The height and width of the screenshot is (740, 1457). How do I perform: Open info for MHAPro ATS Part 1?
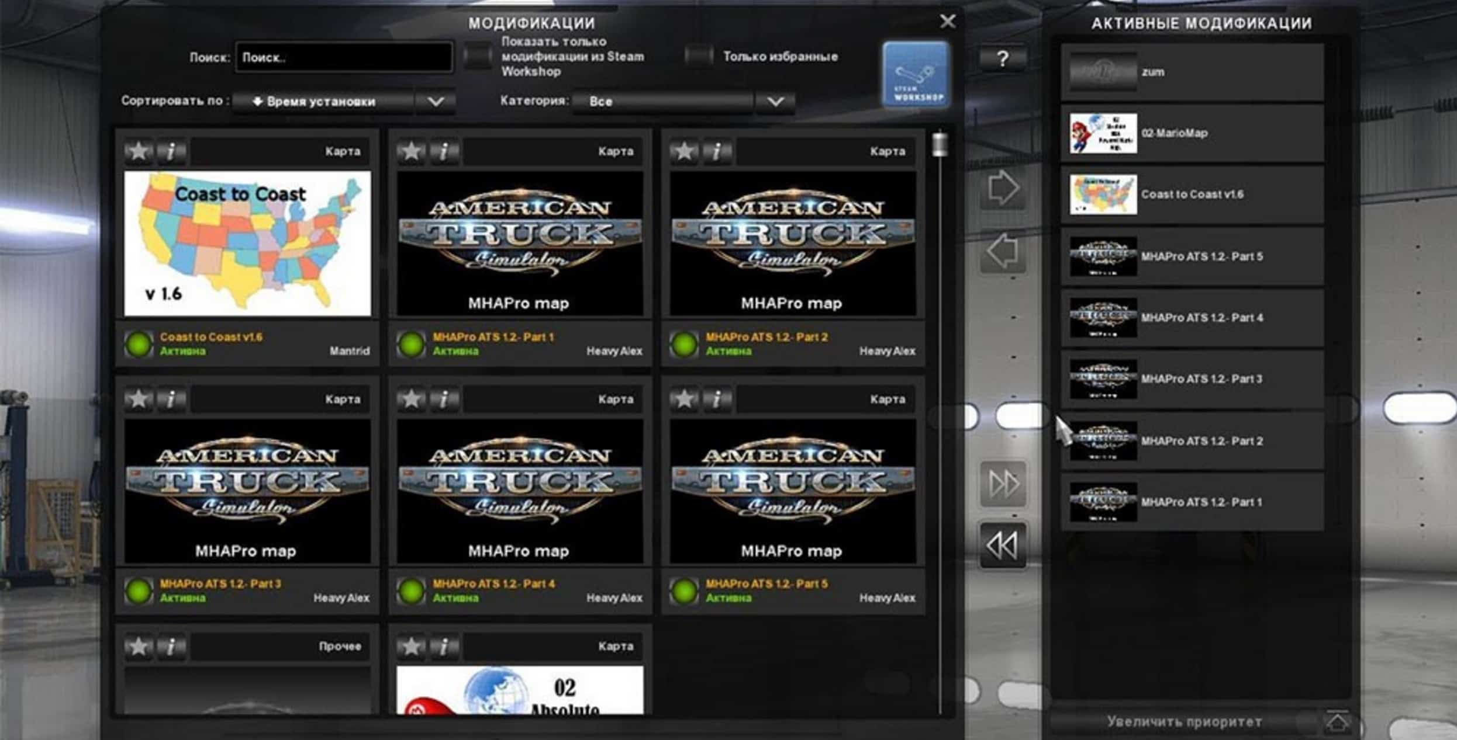click(x=444, y=151)
